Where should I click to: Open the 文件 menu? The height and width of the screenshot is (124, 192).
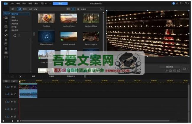pos(12,4)
